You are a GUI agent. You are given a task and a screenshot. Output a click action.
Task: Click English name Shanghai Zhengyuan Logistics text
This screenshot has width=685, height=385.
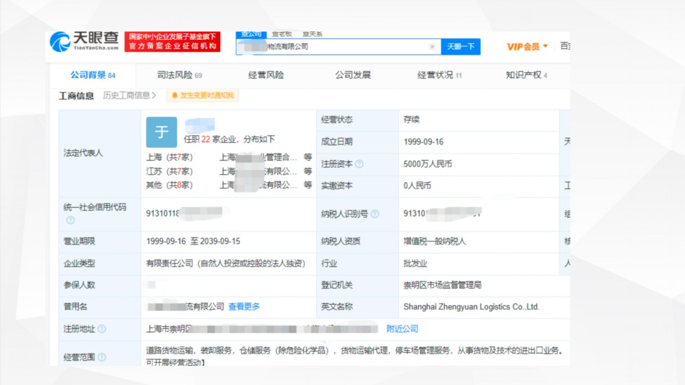[x=471, y=307]
